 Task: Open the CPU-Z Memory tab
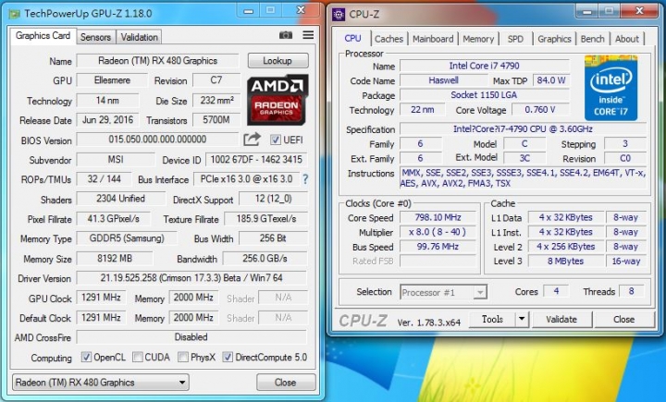point(478,39)
